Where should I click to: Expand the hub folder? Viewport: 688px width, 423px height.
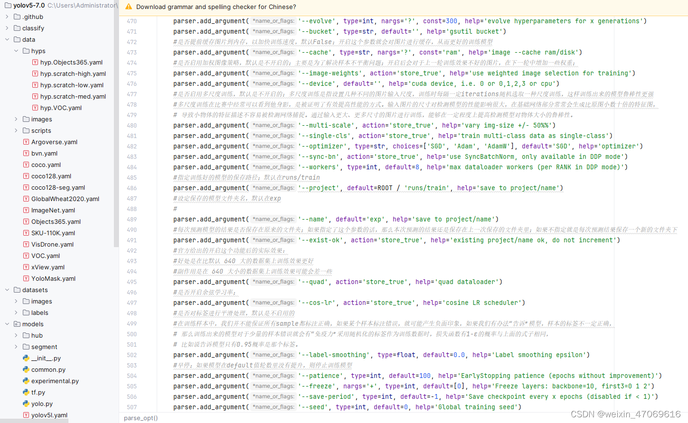pyautogui.click(x=16, y=335)
